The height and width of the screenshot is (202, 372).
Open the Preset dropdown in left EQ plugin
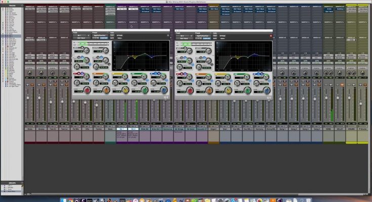click(100, 36)
